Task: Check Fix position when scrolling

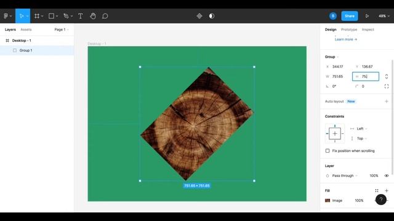Action: click(x=328, y=151)
